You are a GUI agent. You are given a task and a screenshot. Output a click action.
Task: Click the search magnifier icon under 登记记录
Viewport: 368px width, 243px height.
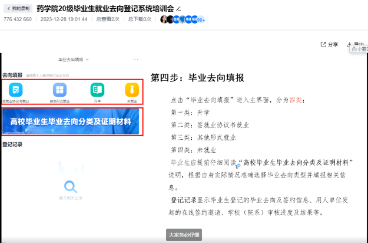[71, 187]
